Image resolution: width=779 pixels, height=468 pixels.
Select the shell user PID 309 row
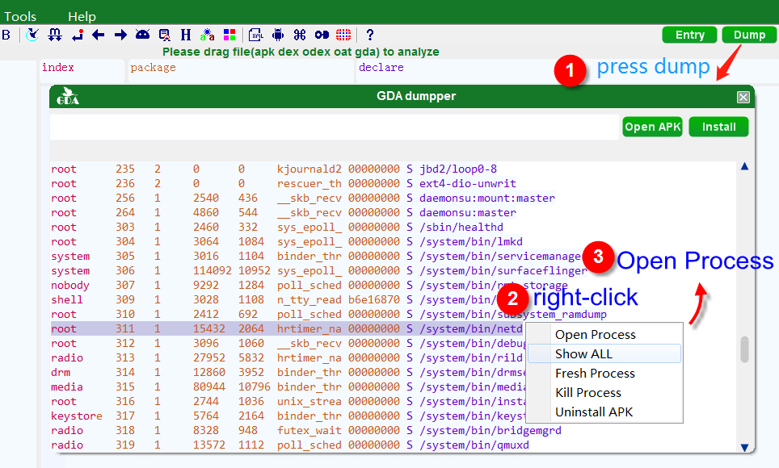pos(393,299)
